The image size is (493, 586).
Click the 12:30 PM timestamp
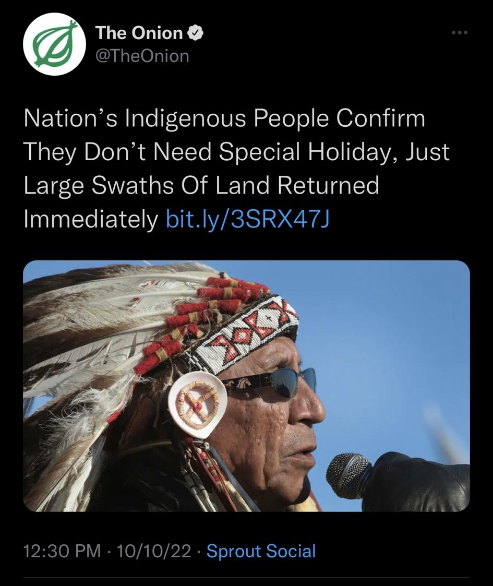tap(62, 551)
